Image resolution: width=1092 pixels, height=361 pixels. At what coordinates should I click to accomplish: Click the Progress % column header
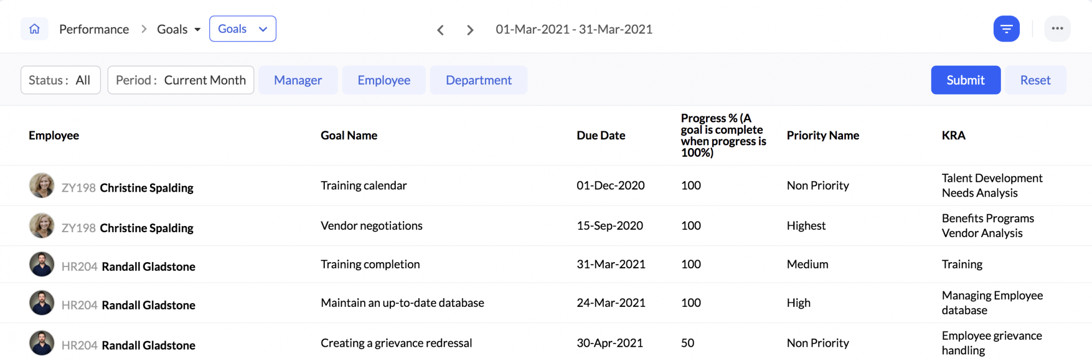pos(723,135)
